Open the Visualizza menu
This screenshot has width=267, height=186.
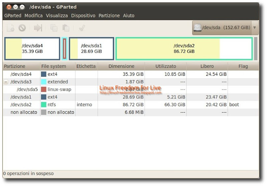57,16
